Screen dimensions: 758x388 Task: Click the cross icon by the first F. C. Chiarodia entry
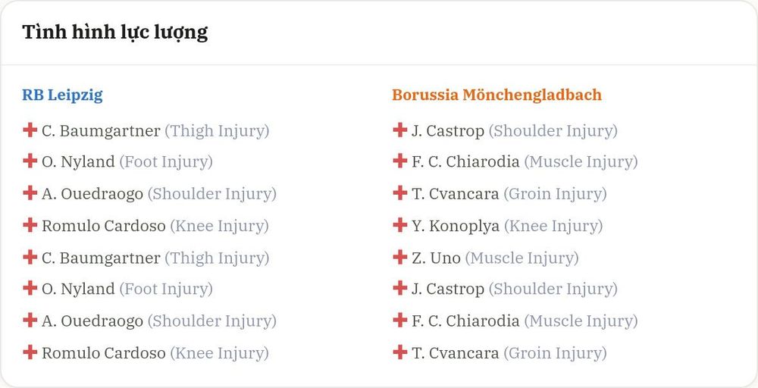[399, 161]
